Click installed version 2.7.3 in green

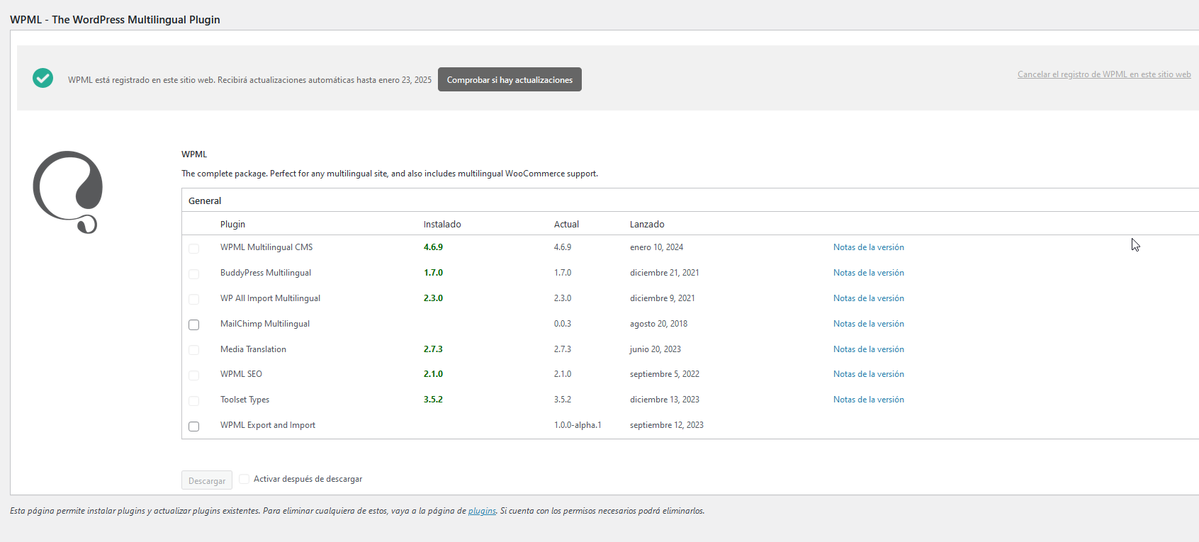[433, 349]
